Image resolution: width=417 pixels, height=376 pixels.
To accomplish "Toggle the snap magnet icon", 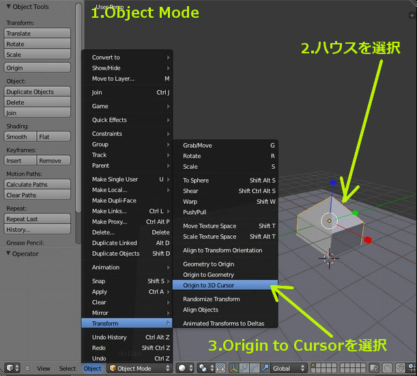I will (400, 368).
